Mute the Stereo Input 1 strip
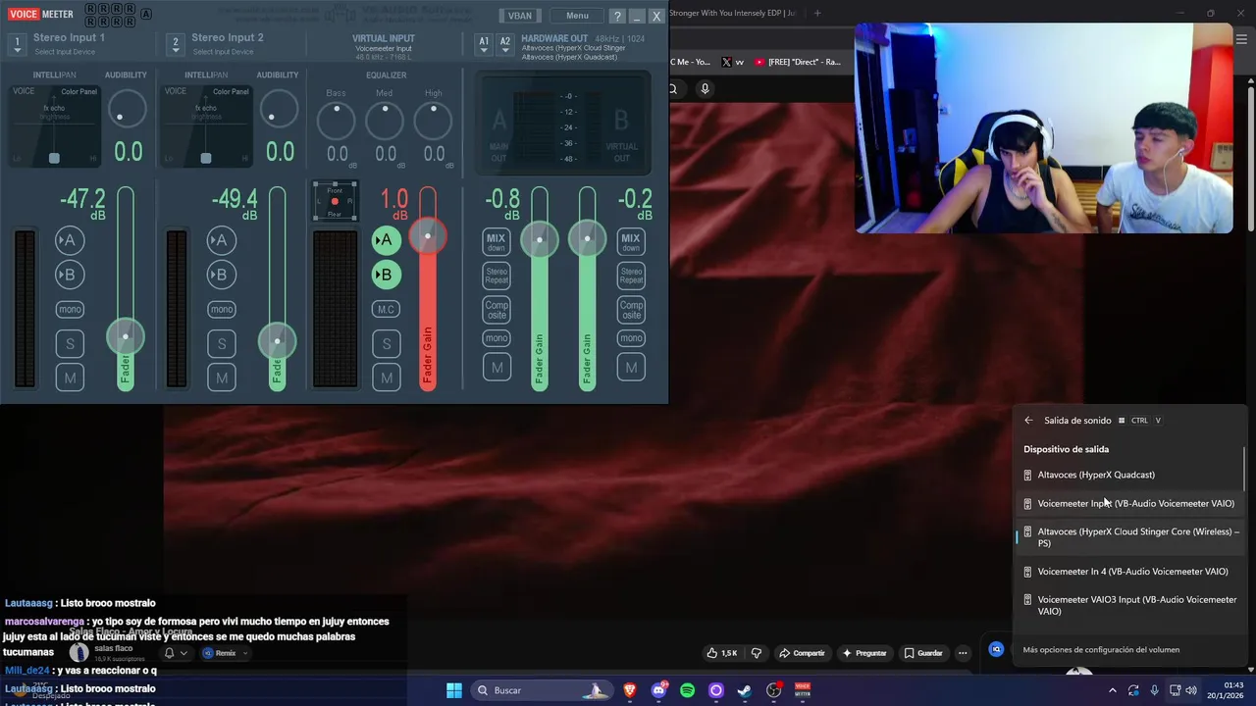The image size is (1256, 706). click(70, 378)
